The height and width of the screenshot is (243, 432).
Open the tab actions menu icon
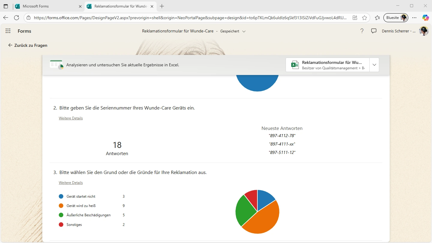6,6
